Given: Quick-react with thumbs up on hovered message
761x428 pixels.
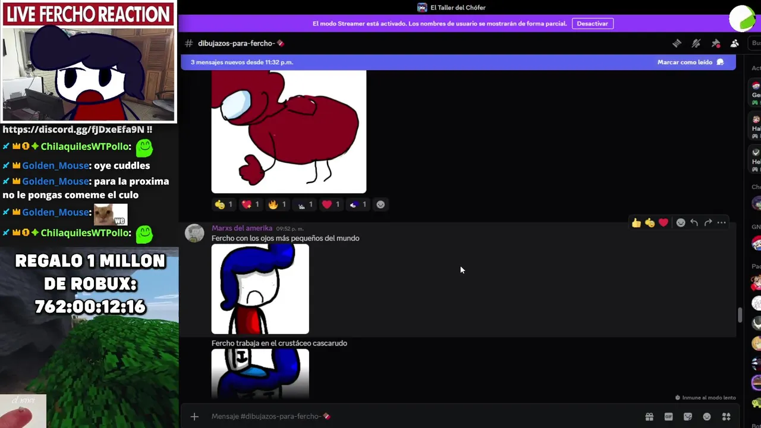Looking at the screenshot, I should [x=636, y=223].
